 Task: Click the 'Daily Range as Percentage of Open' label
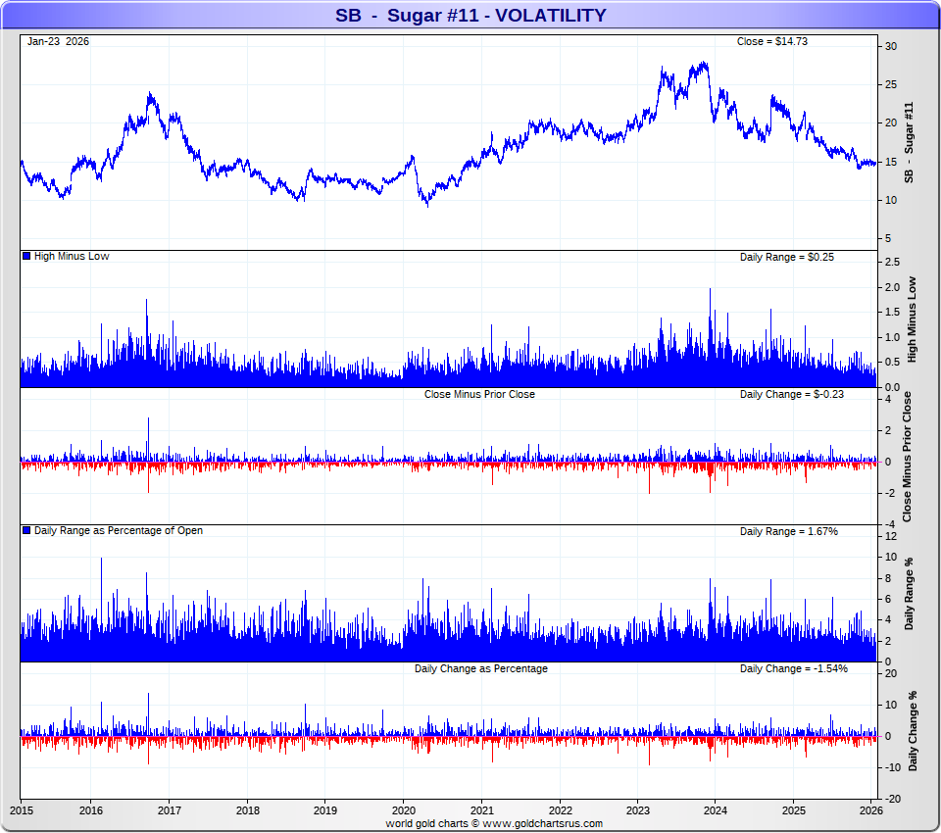(119, 530)
